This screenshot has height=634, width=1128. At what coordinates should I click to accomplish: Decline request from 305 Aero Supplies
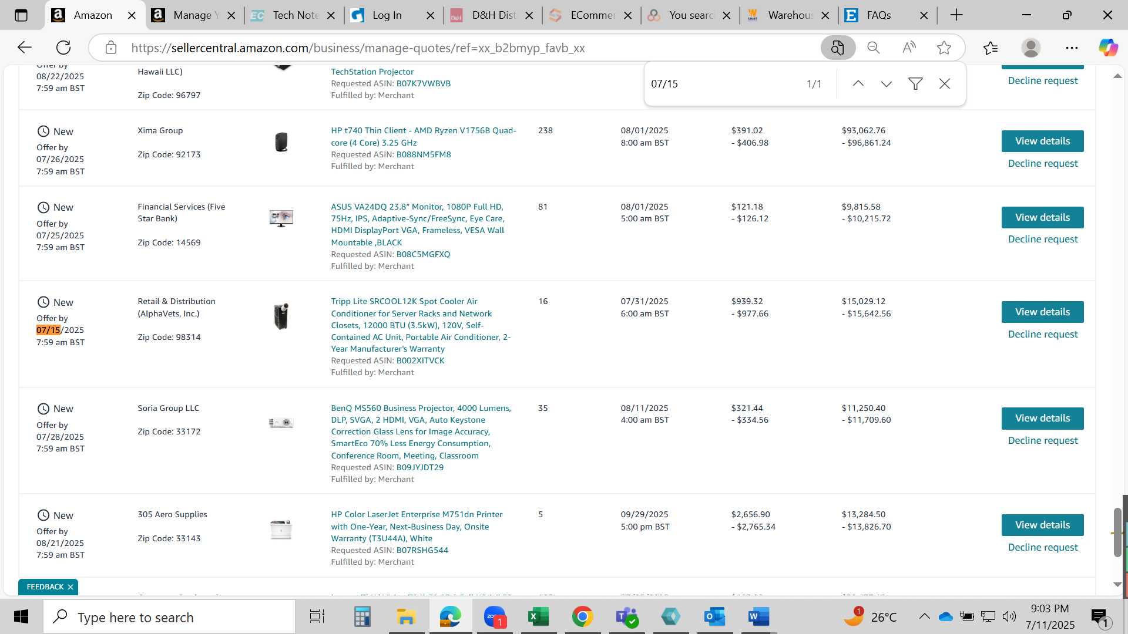click(x=1043, y=548)
